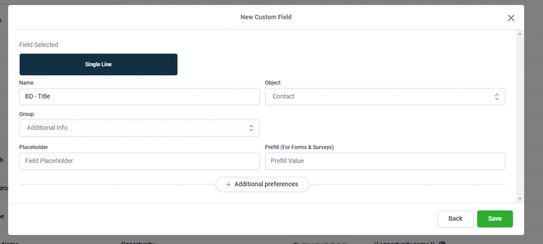Click the chevron arrows in Group selector

[251, 128]
